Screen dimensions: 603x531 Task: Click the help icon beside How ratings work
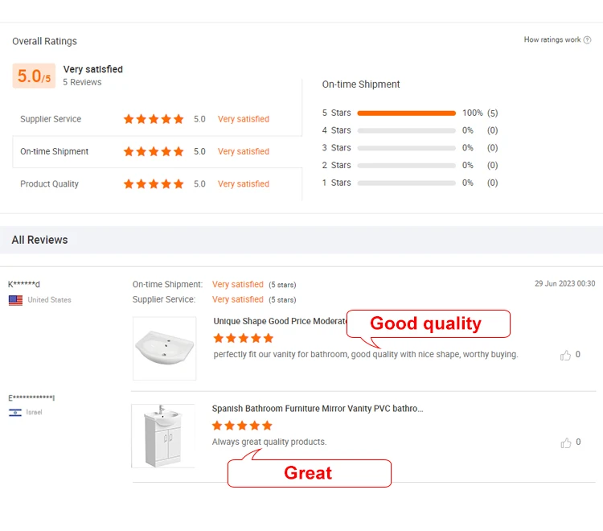tap(587, 40)
